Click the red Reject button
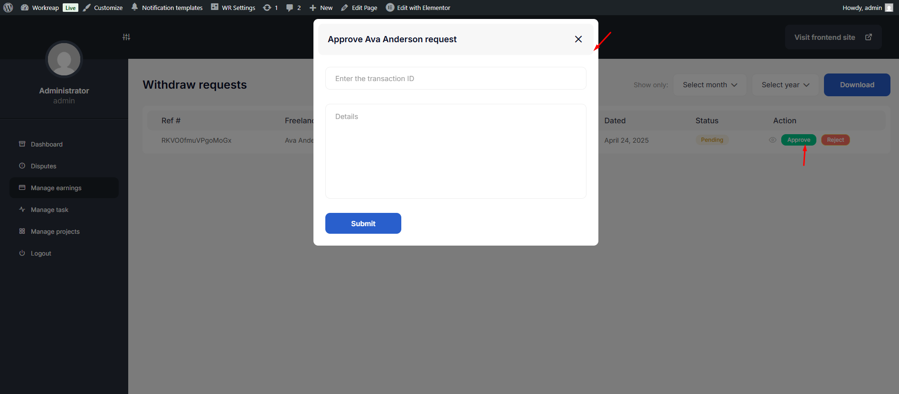Screen dimensions: 899x394 [835, 140]
